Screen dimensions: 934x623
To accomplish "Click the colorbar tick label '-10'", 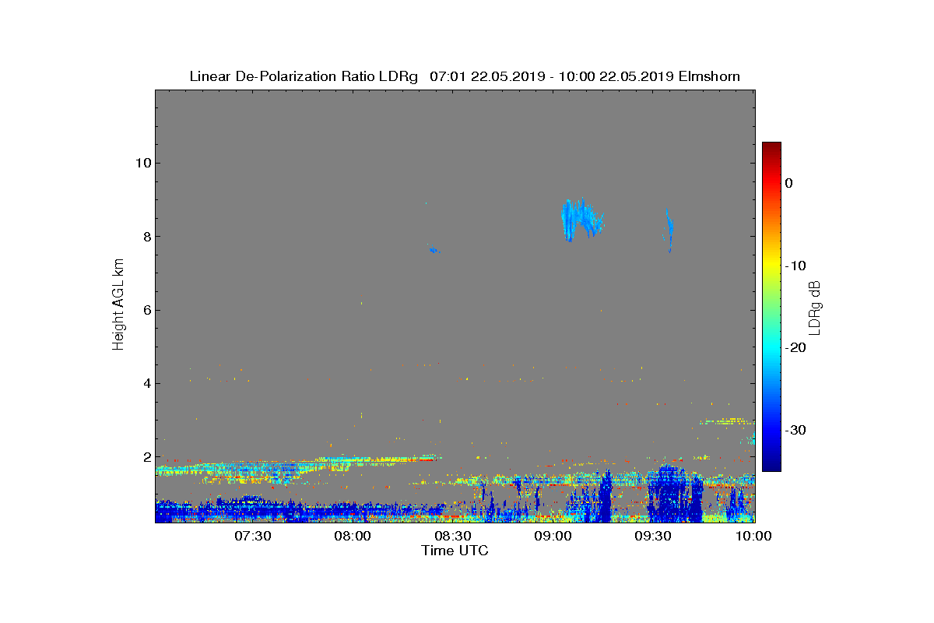I will (795, 266).
